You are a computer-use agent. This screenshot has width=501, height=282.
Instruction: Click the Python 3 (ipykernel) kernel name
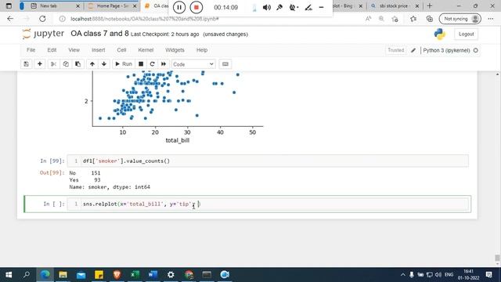pyautogui.click(x=446, y=50)
